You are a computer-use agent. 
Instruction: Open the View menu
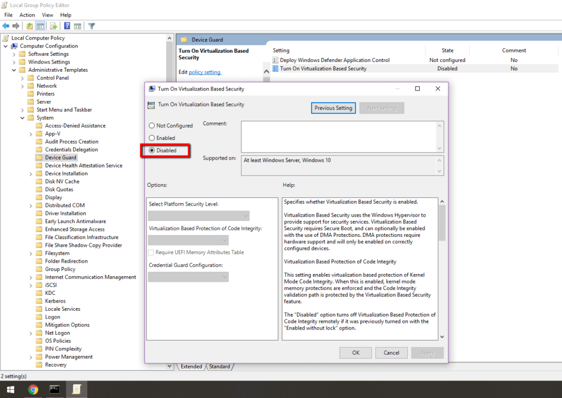pos(47,15)
